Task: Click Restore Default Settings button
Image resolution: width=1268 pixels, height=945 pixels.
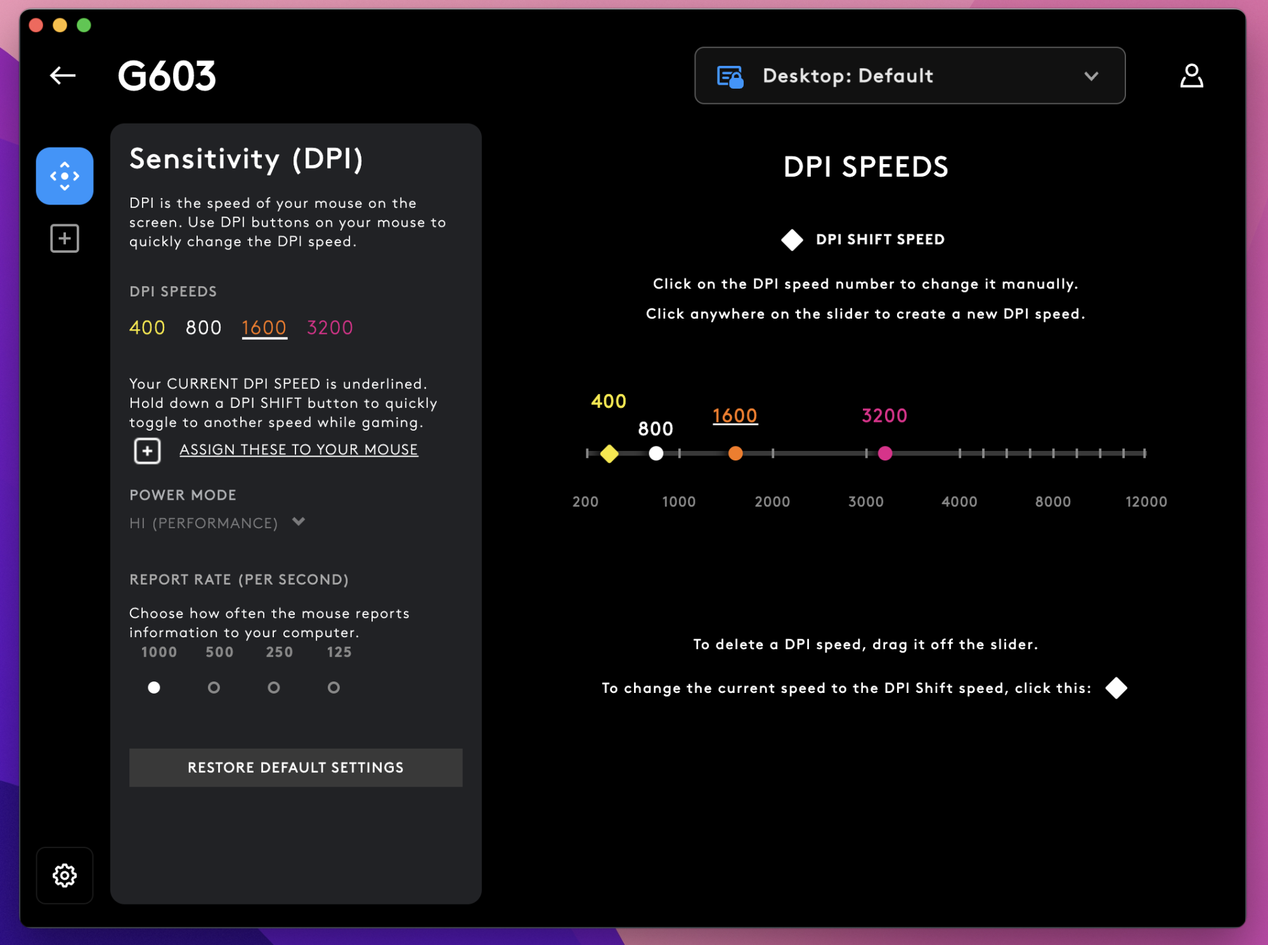Action: pos(295,768)
